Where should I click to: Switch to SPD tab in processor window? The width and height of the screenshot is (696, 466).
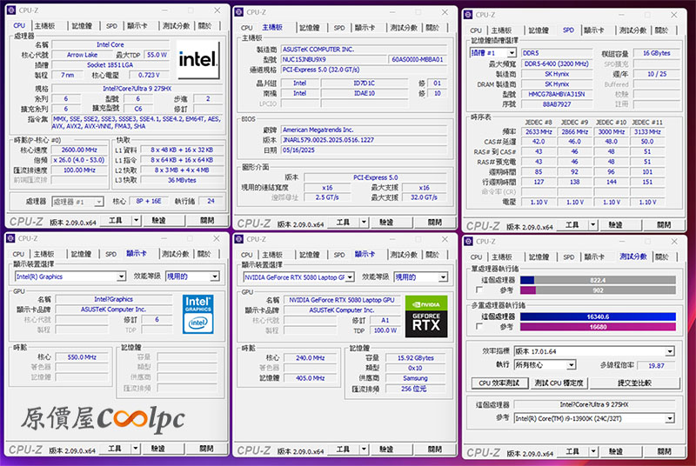(112, 26)
